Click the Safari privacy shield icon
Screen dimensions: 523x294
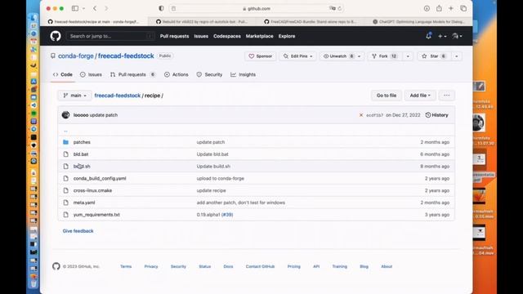coord(161,8)
